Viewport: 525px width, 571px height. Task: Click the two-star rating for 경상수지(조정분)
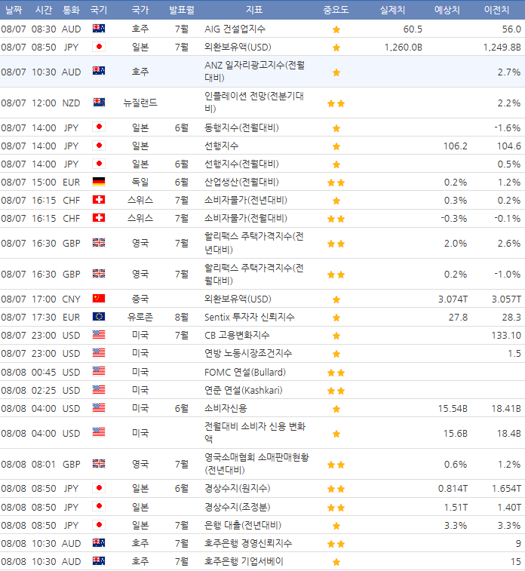tap(336, 508)
